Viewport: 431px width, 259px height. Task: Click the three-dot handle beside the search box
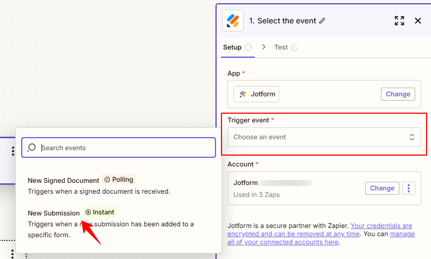pyautogui.click(x=13, y=151)
